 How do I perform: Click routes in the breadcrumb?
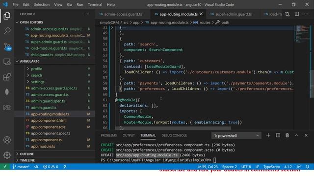(x=205, y=22)
